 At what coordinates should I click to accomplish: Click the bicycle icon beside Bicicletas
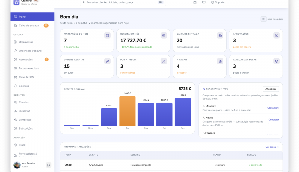tap(15, 111)
